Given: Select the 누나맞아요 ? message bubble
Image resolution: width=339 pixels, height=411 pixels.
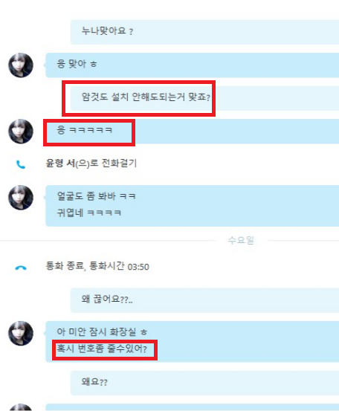Looking at the screenshot, I should [x=204, y=32].
